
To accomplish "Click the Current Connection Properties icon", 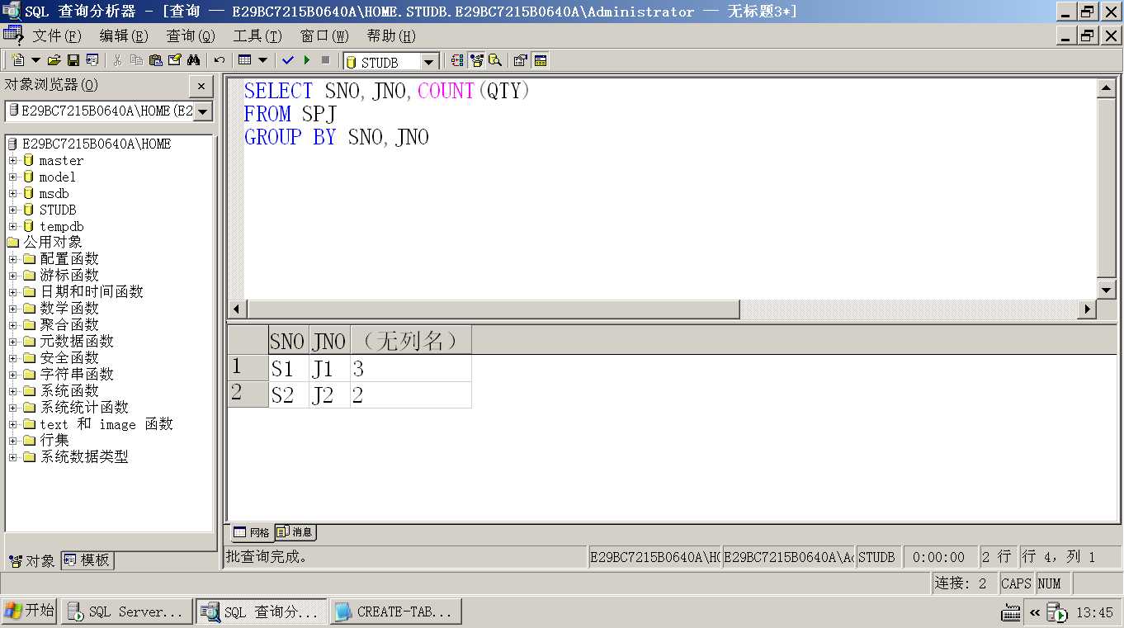I will 521,60.
